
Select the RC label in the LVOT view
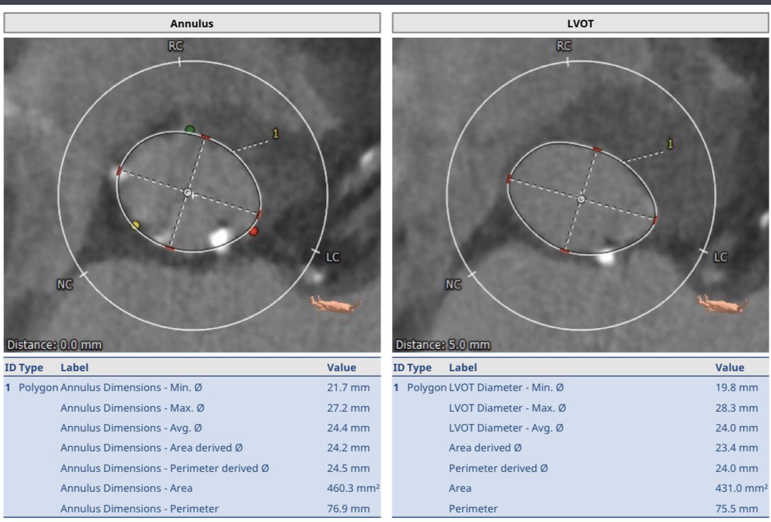[x=563, y=46]
